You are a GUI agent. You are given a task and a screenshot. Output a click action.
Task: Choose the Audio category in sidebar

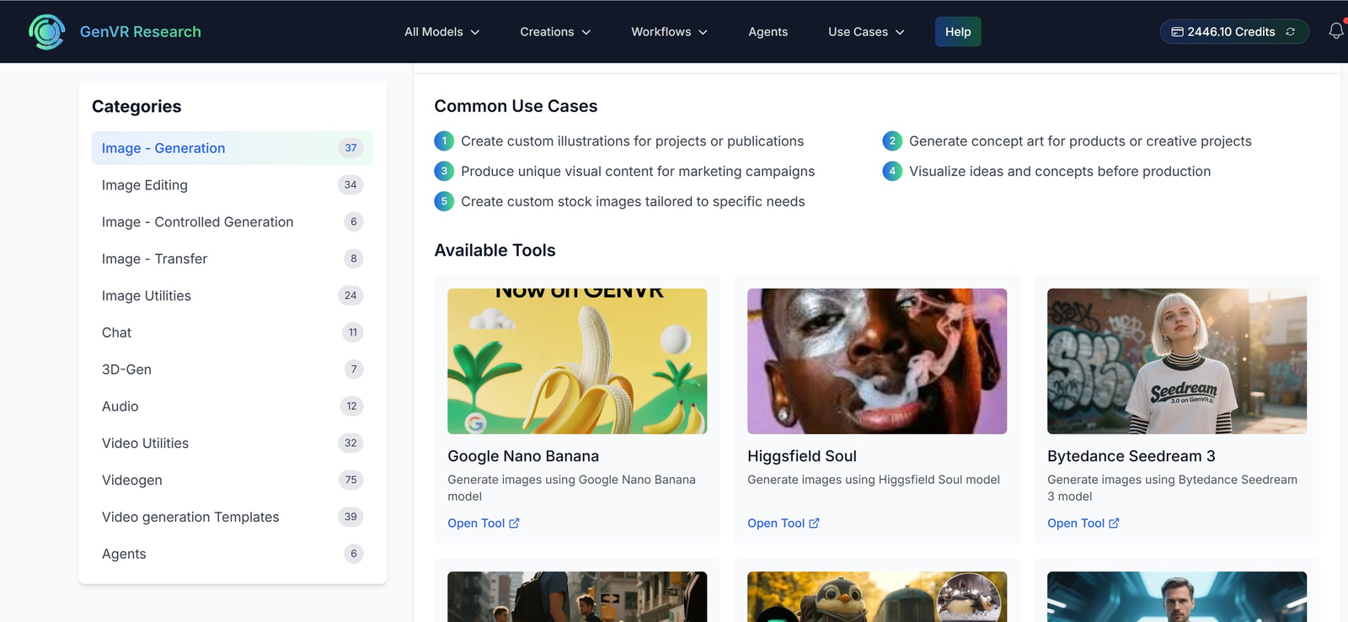point(120,407)
